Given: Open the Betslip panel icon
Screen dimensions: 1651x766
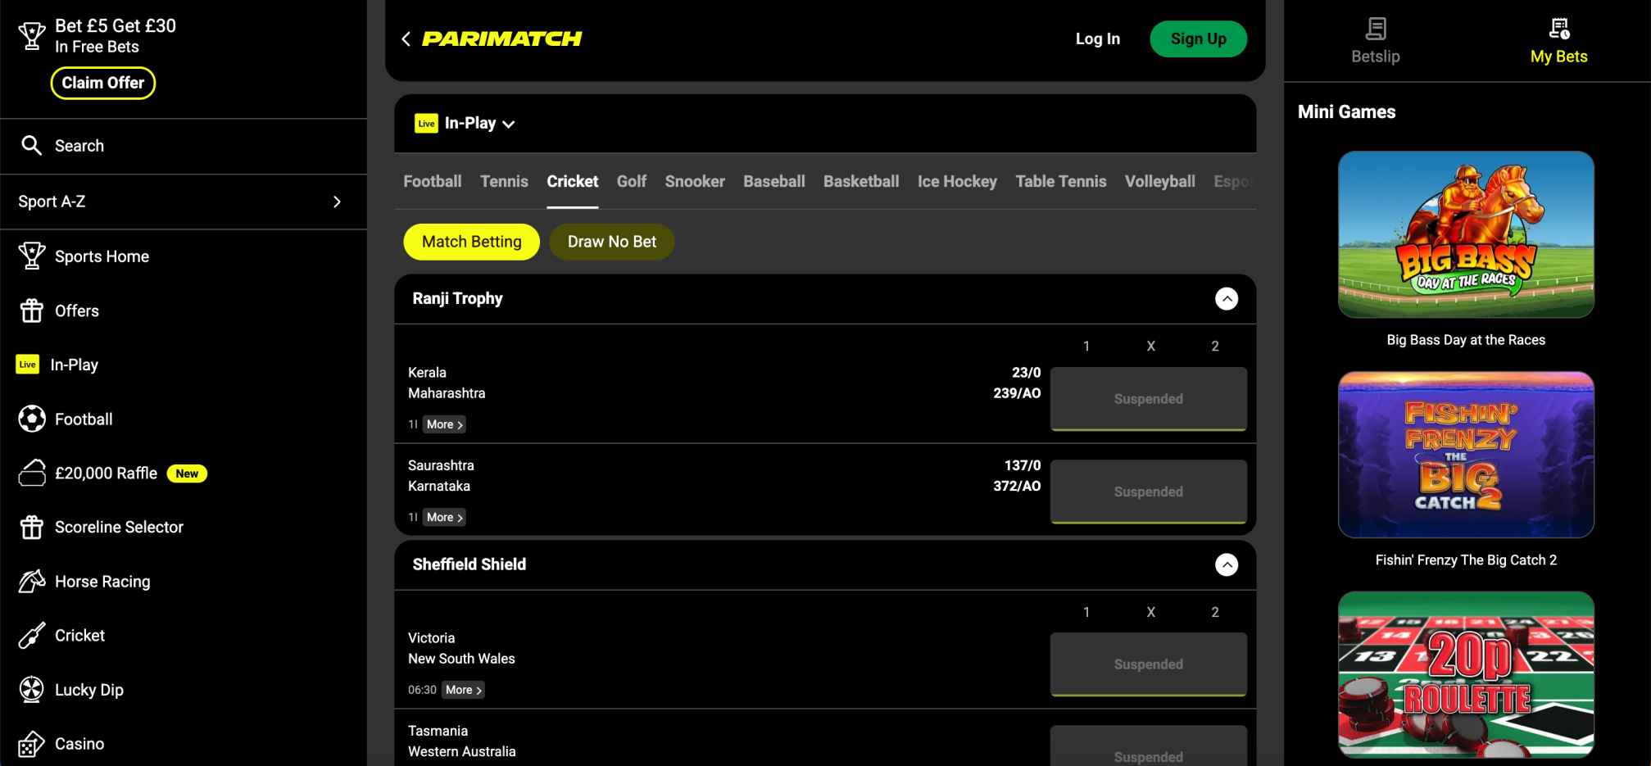Looking at the screenshot, I should point(1374,29).
